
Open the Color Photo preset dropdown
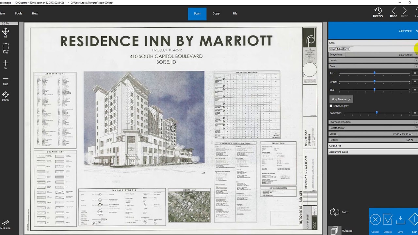click(x=373, y=31)
